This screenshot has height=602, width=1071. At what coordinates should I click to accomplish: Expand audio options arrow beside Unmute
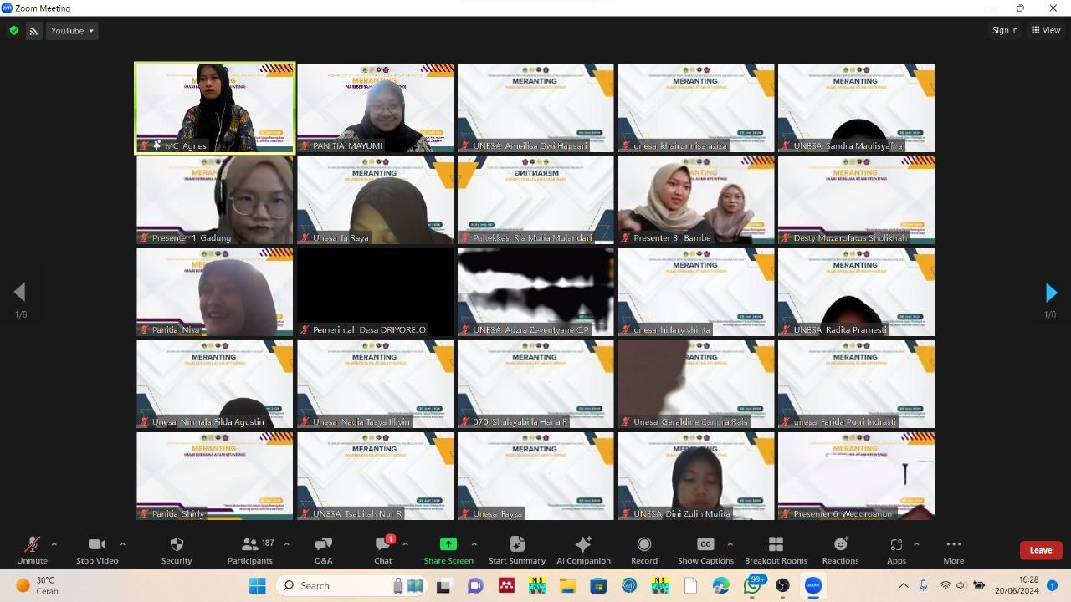(x=54, y=544)
